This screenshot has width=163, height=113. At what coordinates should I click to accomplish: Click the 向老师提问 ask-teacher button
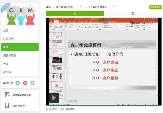click(155, 7)
